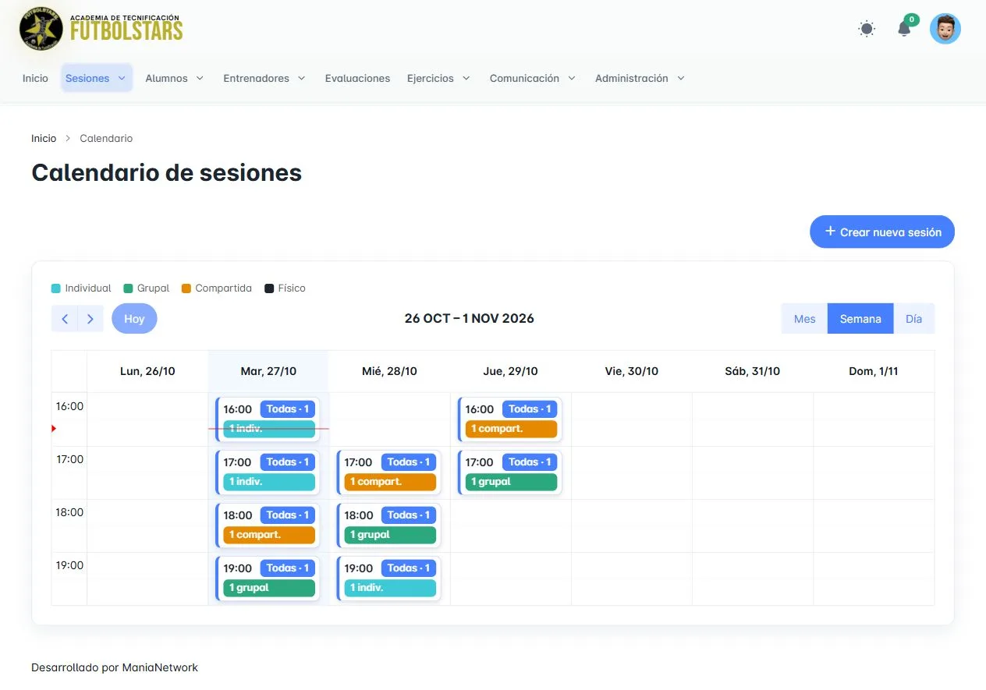This screenshot has width=986, height=690.
Task: Expand the Administración dropdown menu
Action: 640,78
